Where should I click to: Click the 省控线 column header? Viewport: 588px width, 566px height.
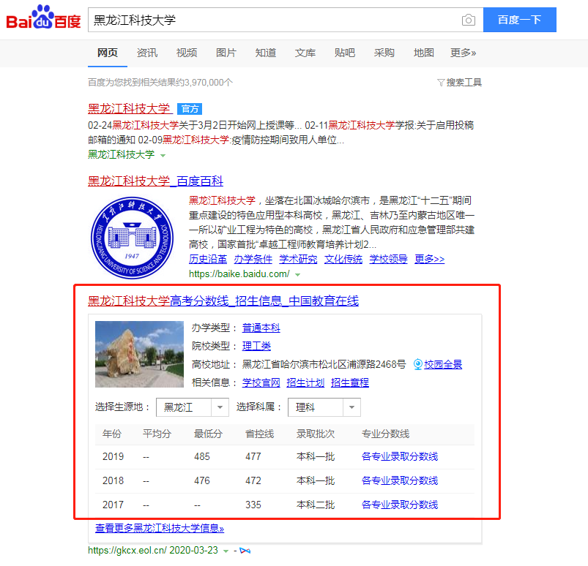point(259,434)
